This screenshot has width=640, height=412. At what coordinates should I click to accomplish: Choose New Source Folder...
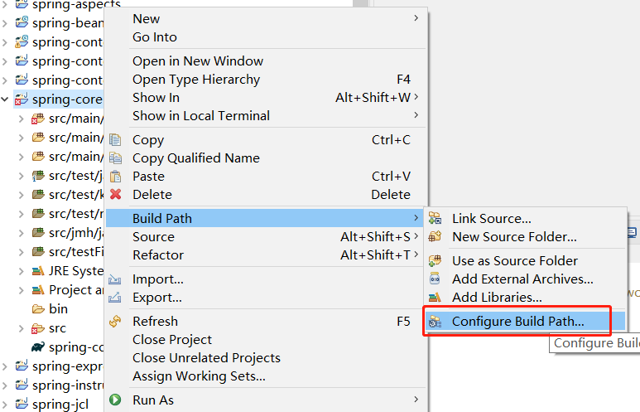(525, 236)
